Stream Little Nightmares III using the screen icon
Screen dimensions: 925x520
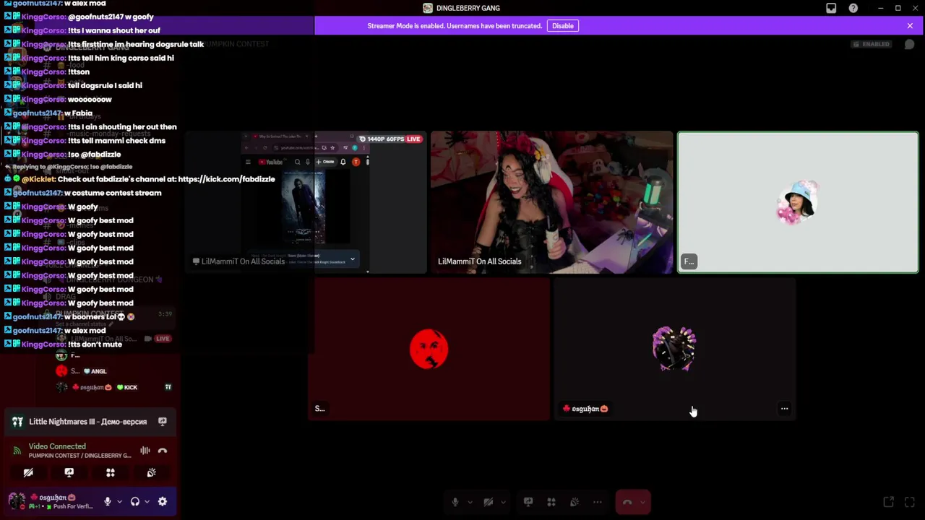(163, 422)
